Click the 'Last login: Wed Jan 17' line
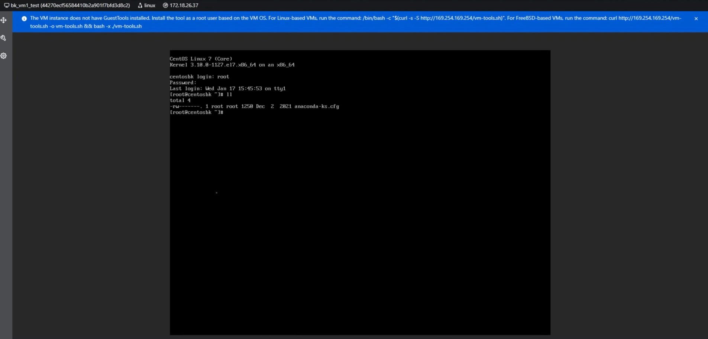Screen dimensions: 708x339 pos(228,89)
